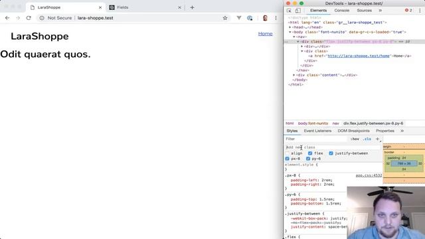Expand the div class content node
The width and height of the screenshot is (425, 239).
click(294, 75)
